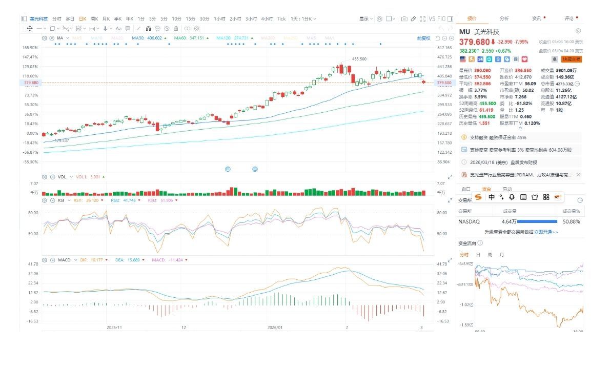Expand the MA indicator dropdown arrow
610x367 pixels.
pos(67,38)
